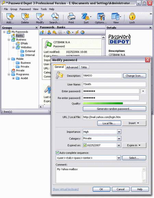Screen dimensions: 154x198
Task: Click the Sort toolbar icon
Action: coord(86,18)
